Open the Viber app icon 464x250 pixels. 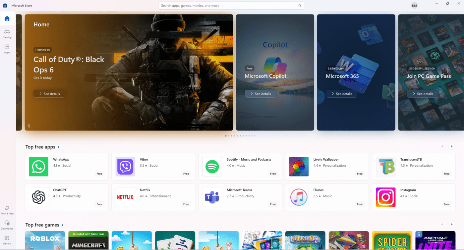(x=125, y=167)
